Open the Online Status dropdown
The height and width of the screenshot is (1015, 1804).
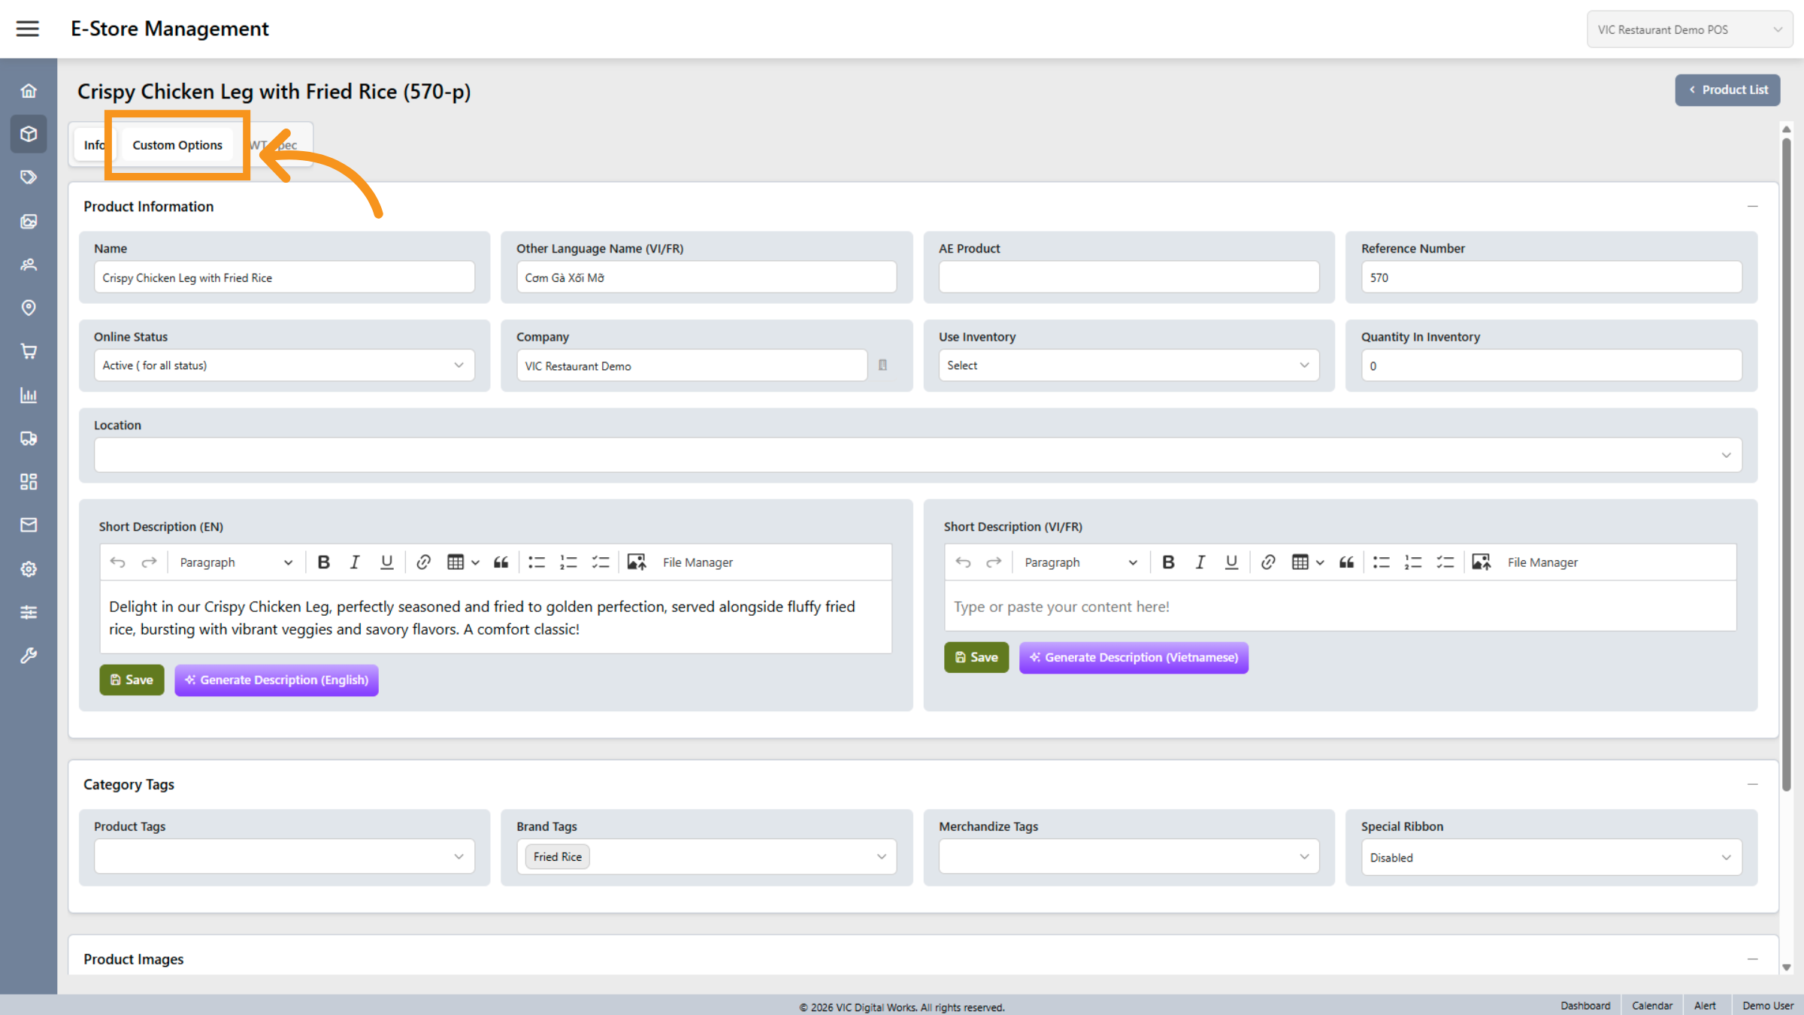284,365
